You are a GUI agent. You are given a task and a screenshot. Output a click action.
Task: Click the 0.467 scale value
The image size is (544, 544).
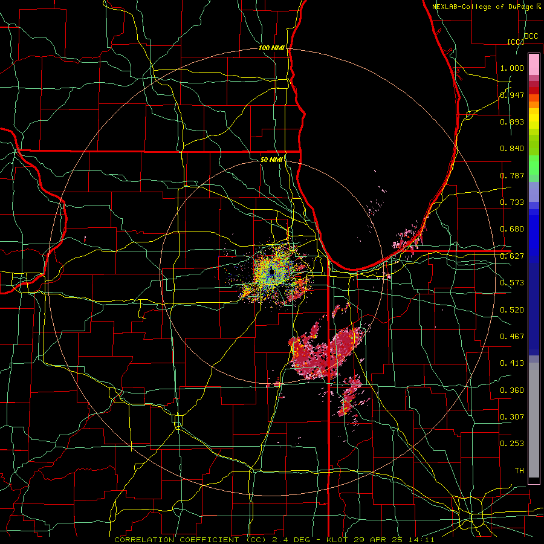(x=512, y=337)
